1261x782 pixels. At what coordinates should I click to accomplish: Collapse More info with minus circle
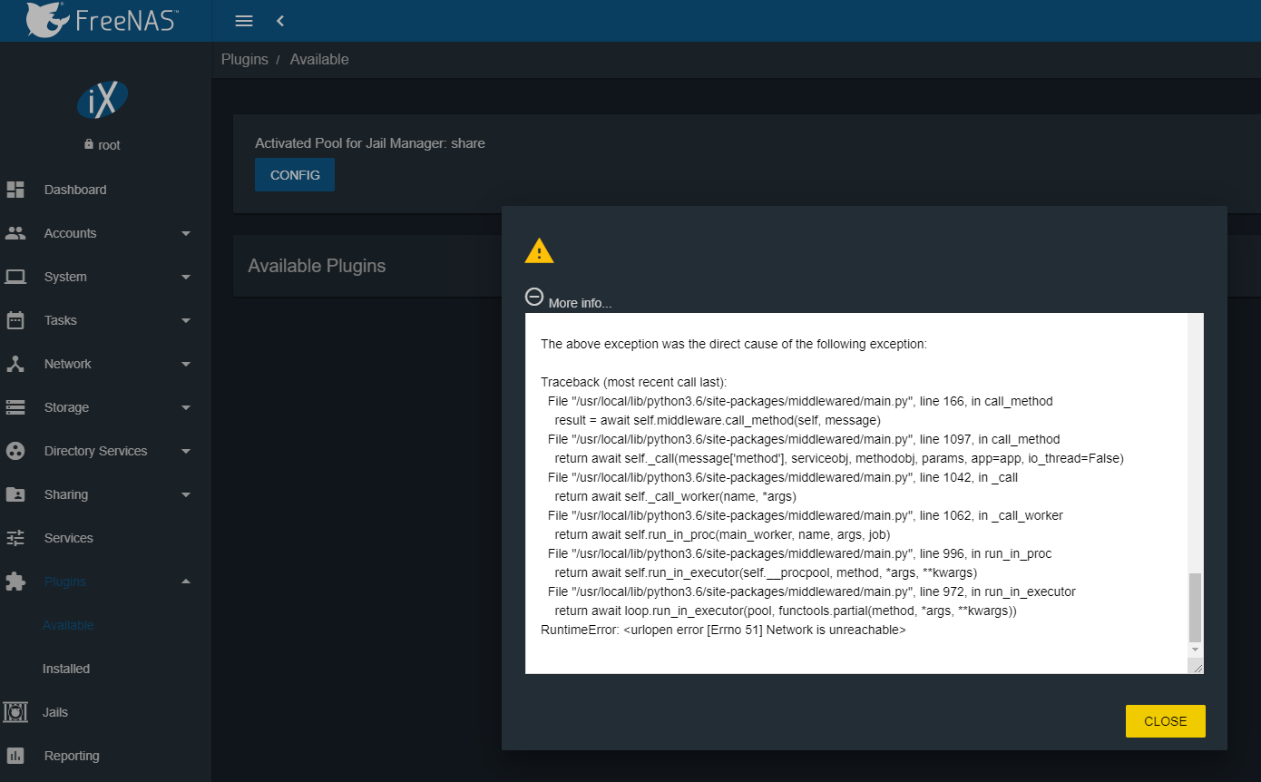pos(534,297)
